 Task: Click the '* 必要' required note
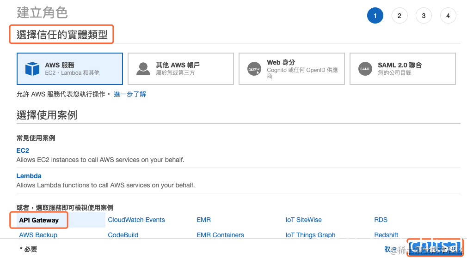[x=29, y=249]
